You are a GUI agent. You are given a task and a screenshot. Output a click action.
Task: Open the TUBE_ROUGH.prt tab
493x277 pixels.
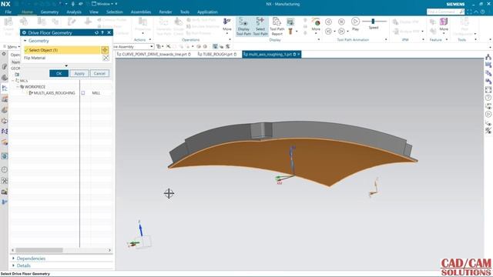(217, 55)
